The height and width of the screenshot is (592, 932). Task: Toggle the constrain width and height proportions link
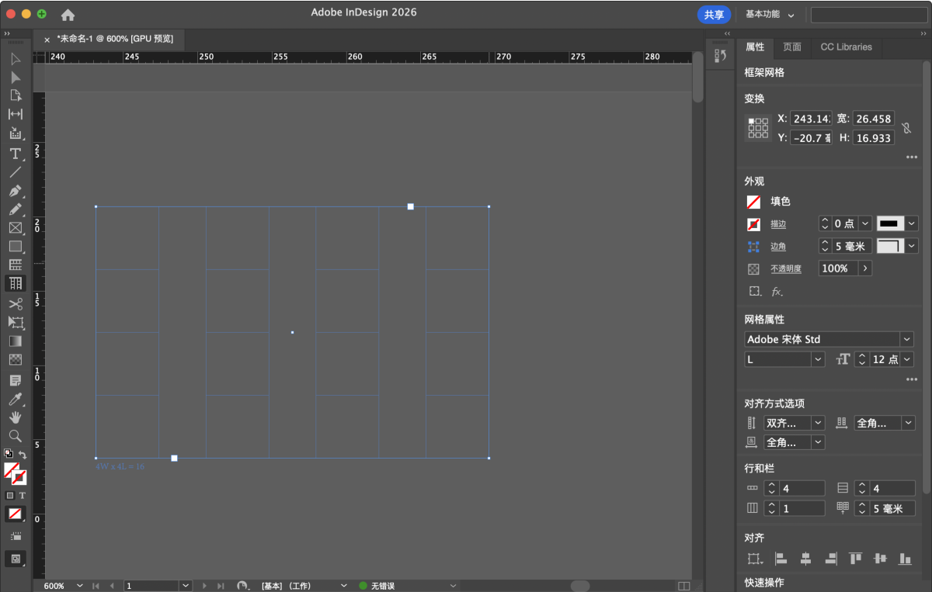pos(906,128)
